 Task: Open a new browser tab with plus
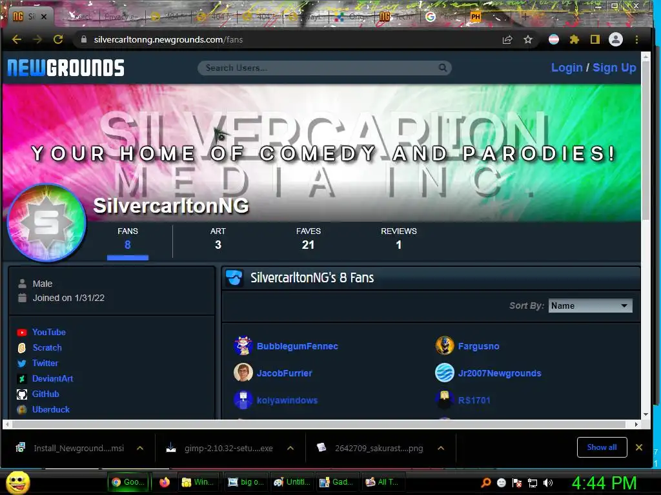pyautogui.click(x=525, y=17)
